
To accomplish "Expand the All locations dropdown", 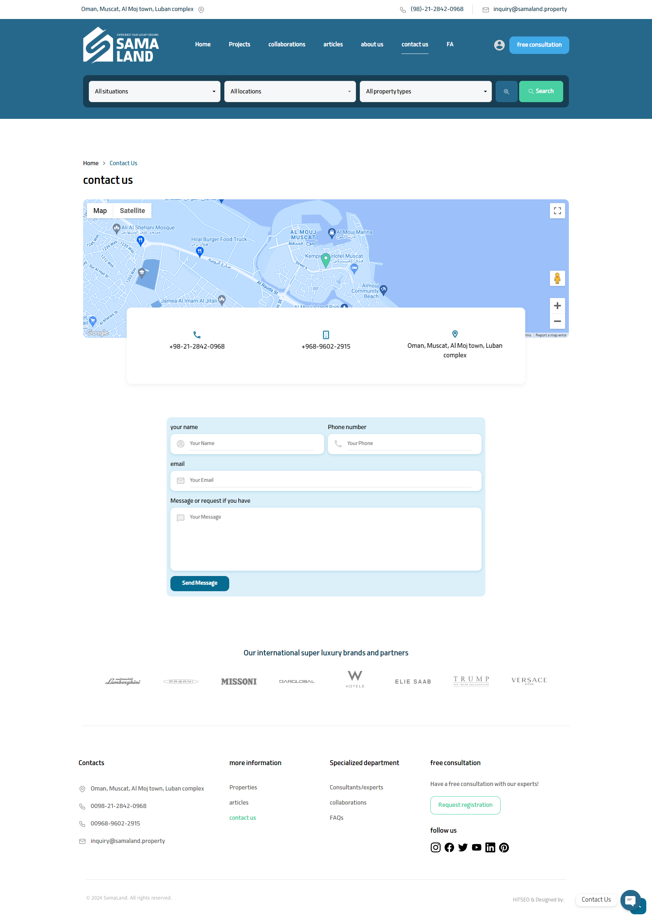I will click(x=290, y=92).
